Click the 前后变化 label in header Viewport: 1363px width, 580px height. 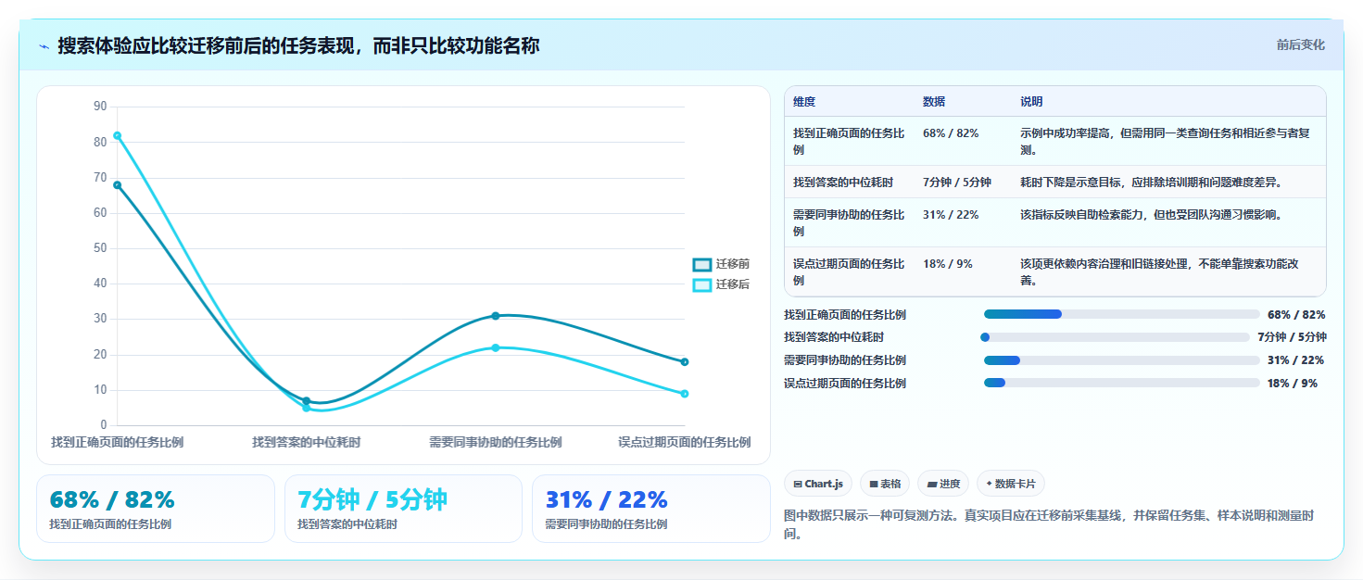(1300, 44)
